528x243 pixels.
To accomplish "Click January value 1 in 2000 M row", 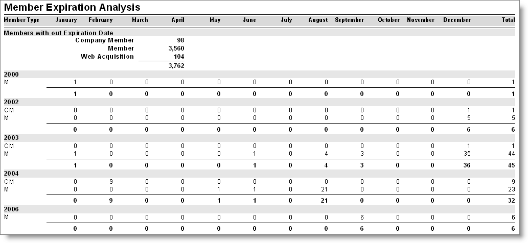I will [x=75, y=82].
